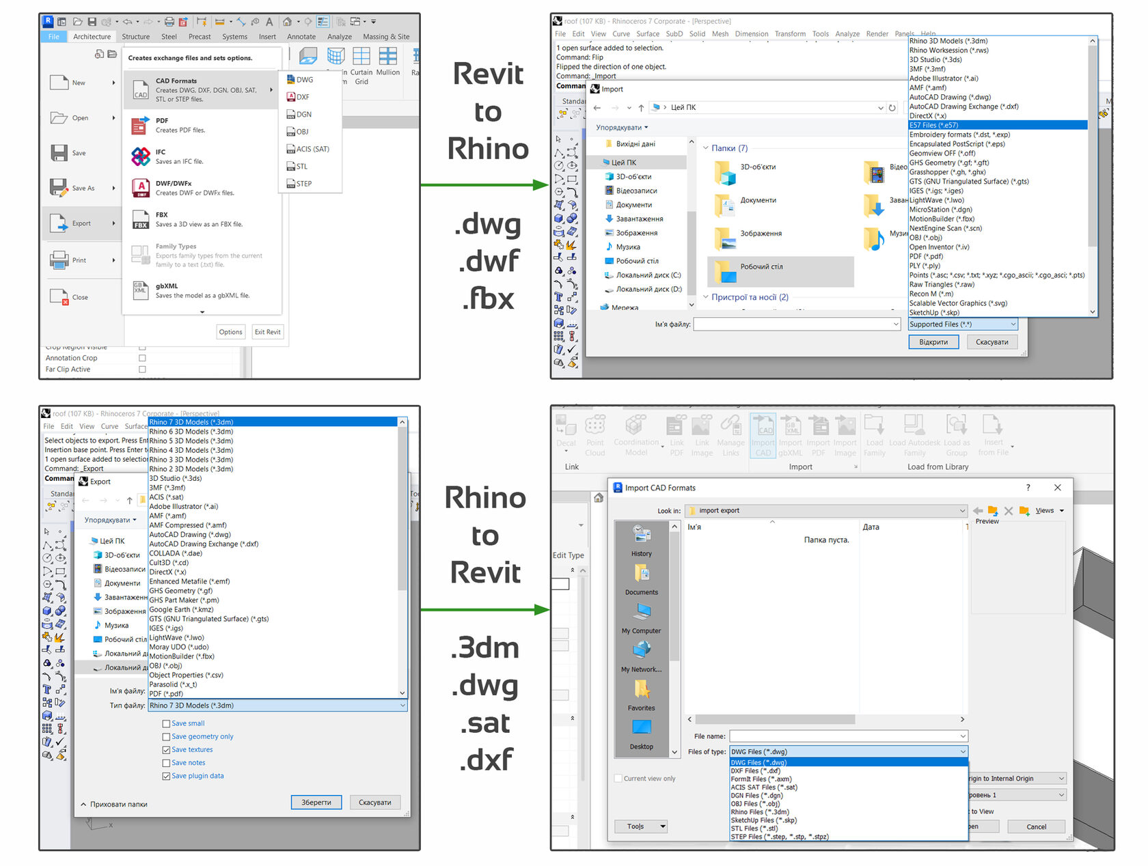Click Відкрити button in Rhino Import dialog

tap(933, 342)
